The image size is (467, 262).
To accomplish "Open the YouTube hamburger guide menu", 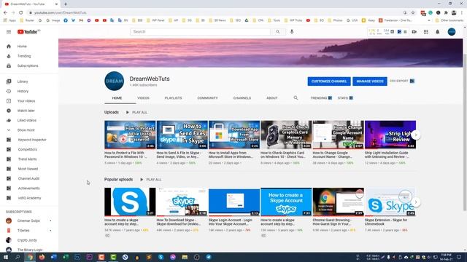I will (x=9, y=32).
